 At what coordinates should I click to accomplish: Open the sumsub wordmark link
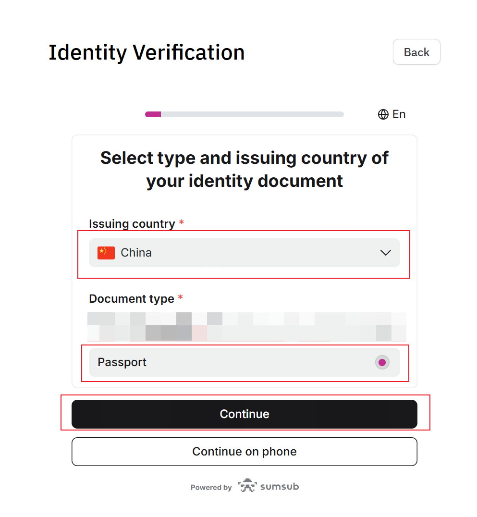click(280, 487)
